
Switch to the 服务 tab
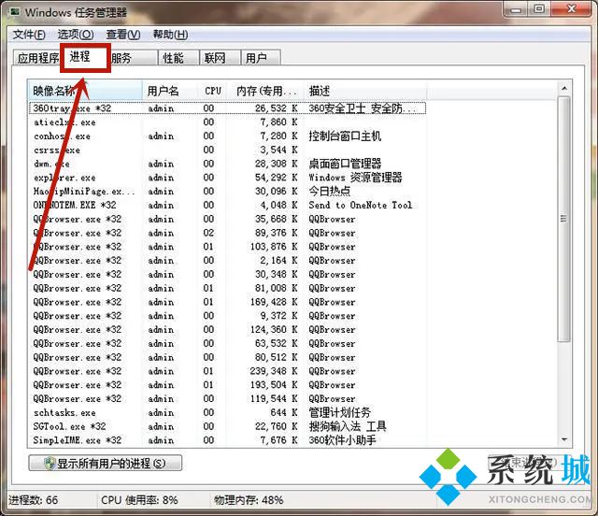(134, 58)
